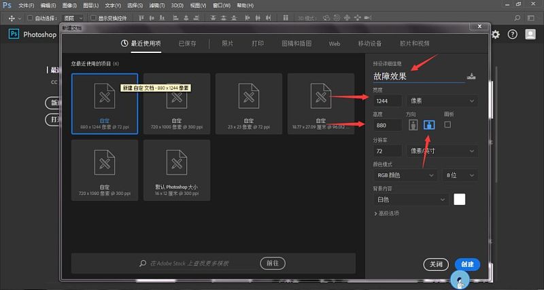Click the height field showing 880
The image size is (544, 290).
[388, 125]
